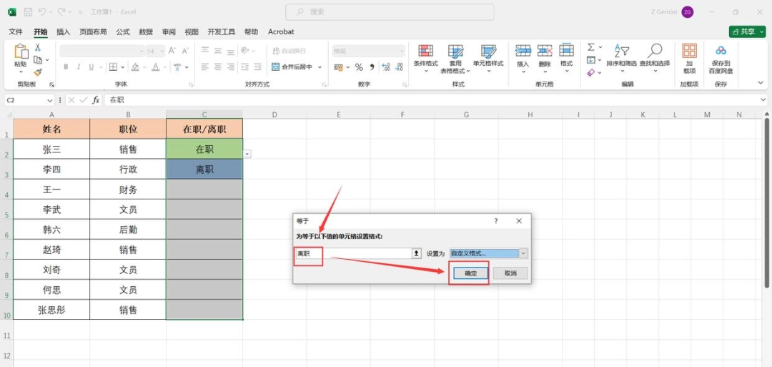Click the range collapse arrow in dialog
The image size is (772, 367).
pos(417,253)
